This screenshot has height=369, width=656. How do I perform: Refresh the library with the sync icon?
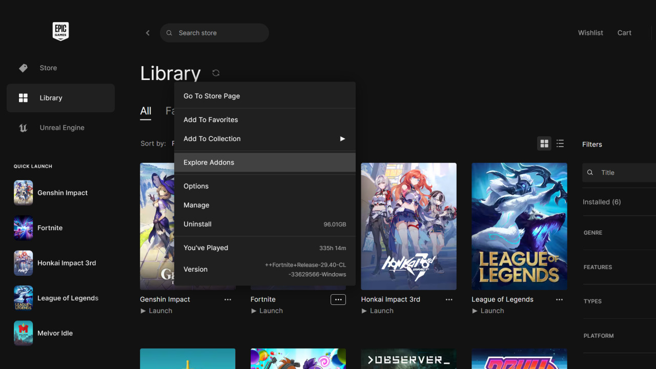(216, 73)
